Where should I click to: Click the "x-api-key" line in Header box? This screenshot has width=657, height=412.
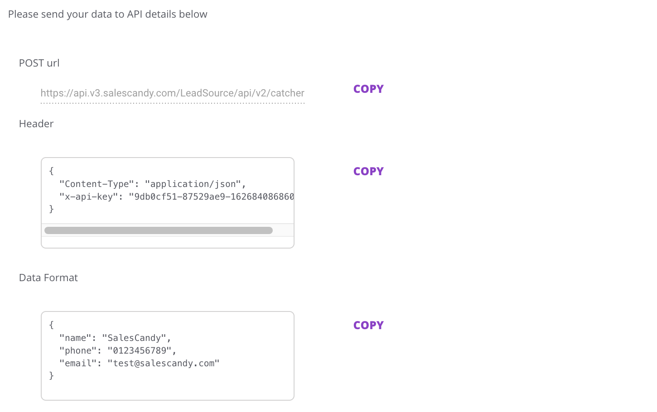(177, 196)
